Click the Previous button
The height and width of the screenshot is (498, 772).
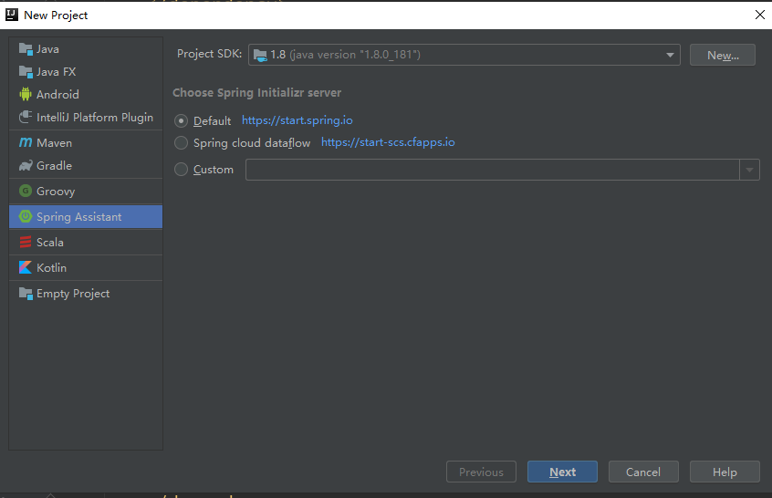(481, 472)
